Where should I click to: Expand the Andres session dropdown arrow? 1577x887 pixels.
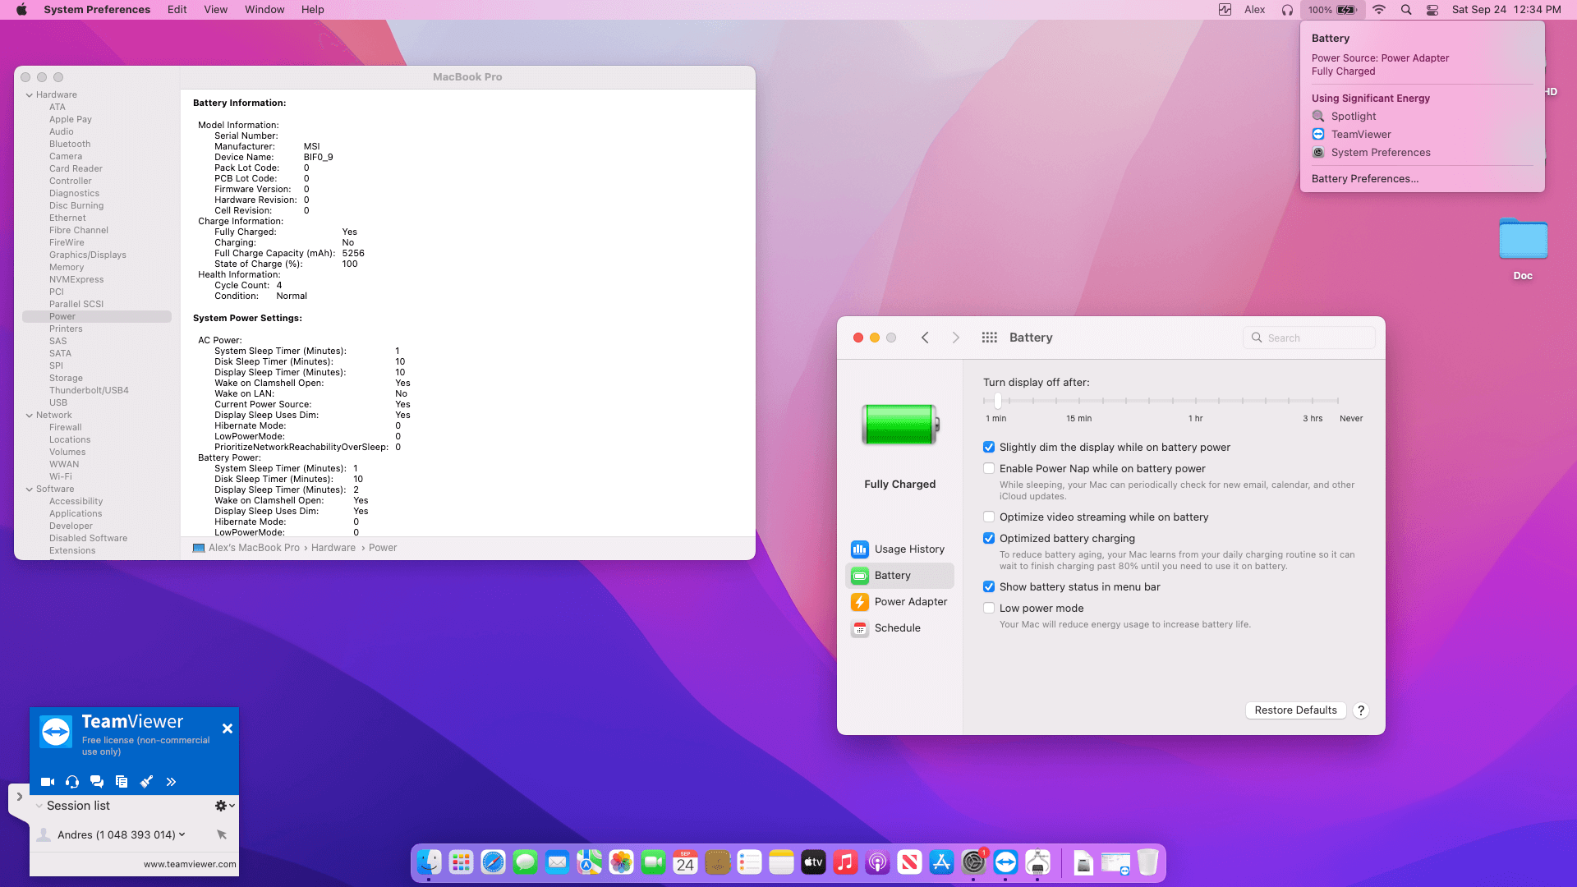point(182,834)
